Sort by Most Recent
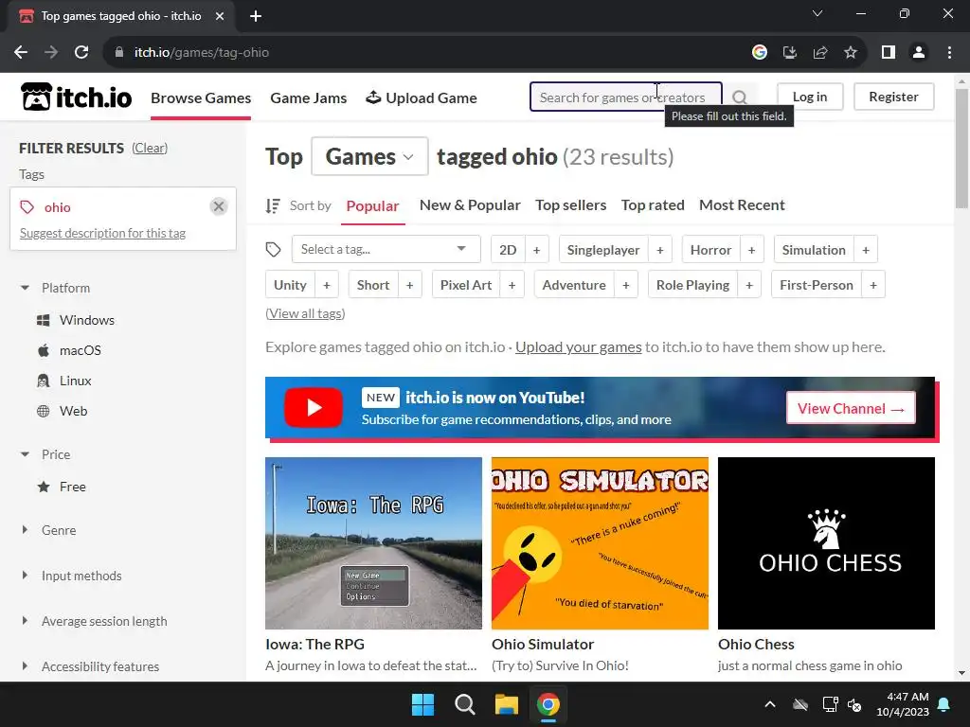The image size is (970, 727). click(742, 205)
